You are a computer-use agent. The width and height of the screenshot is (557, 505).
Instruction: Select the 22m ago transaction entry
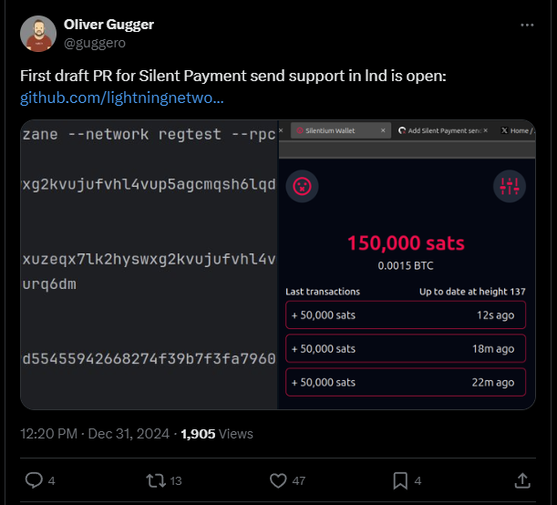pos(405,382)
